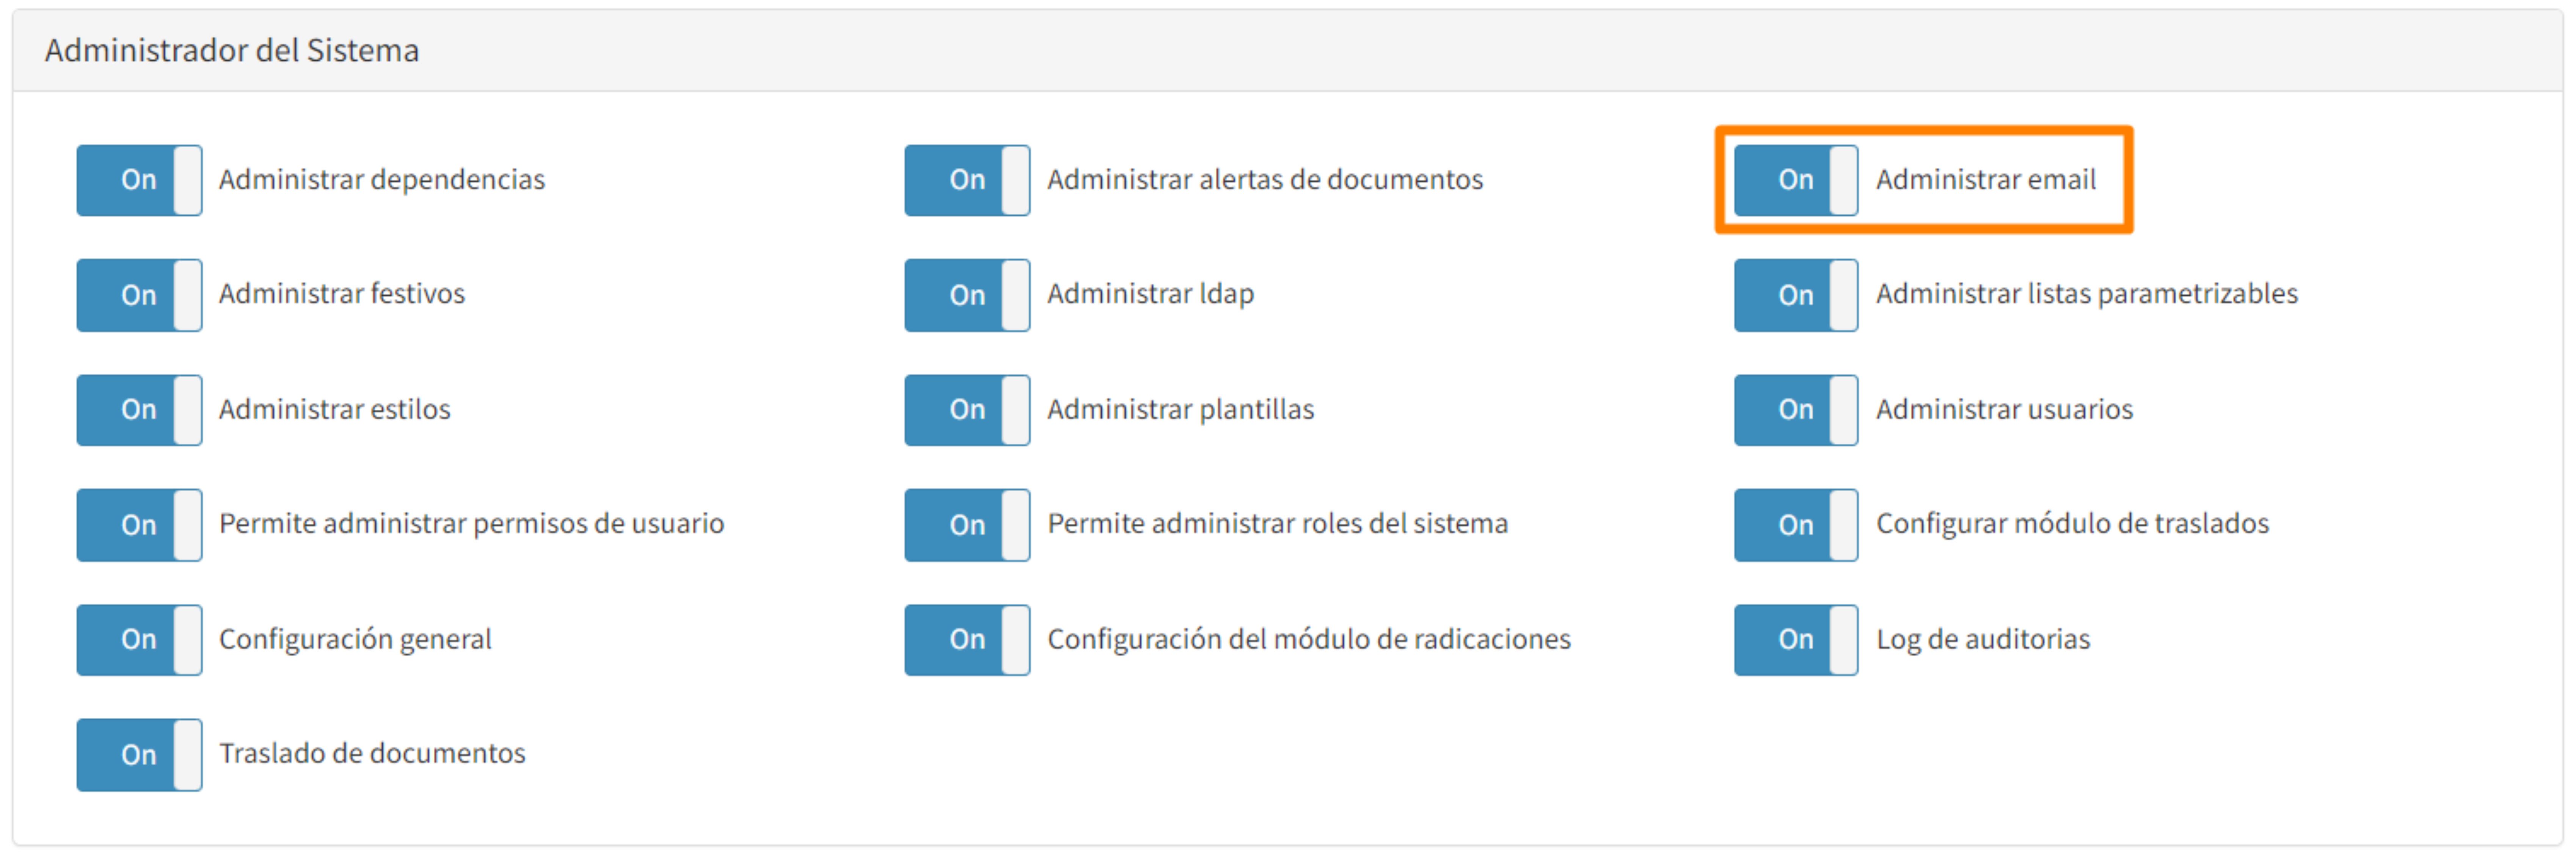The width and height of the screenshot is (2576, 853).
Task: Toggle Administrar alertas de documentos switch
Action: 967,180
